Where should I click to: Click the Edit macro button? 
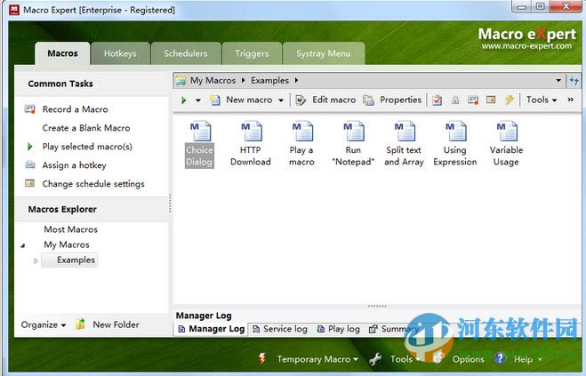325,100
